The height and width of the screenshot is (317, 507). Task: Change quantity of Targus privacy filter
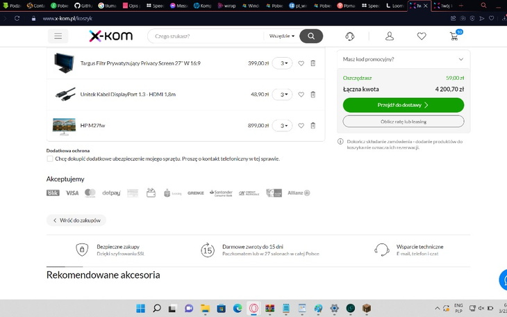click(x=282, y=63)
